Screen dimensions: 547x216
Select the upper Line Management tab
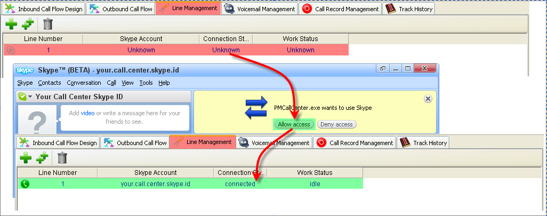click(188, 9)
